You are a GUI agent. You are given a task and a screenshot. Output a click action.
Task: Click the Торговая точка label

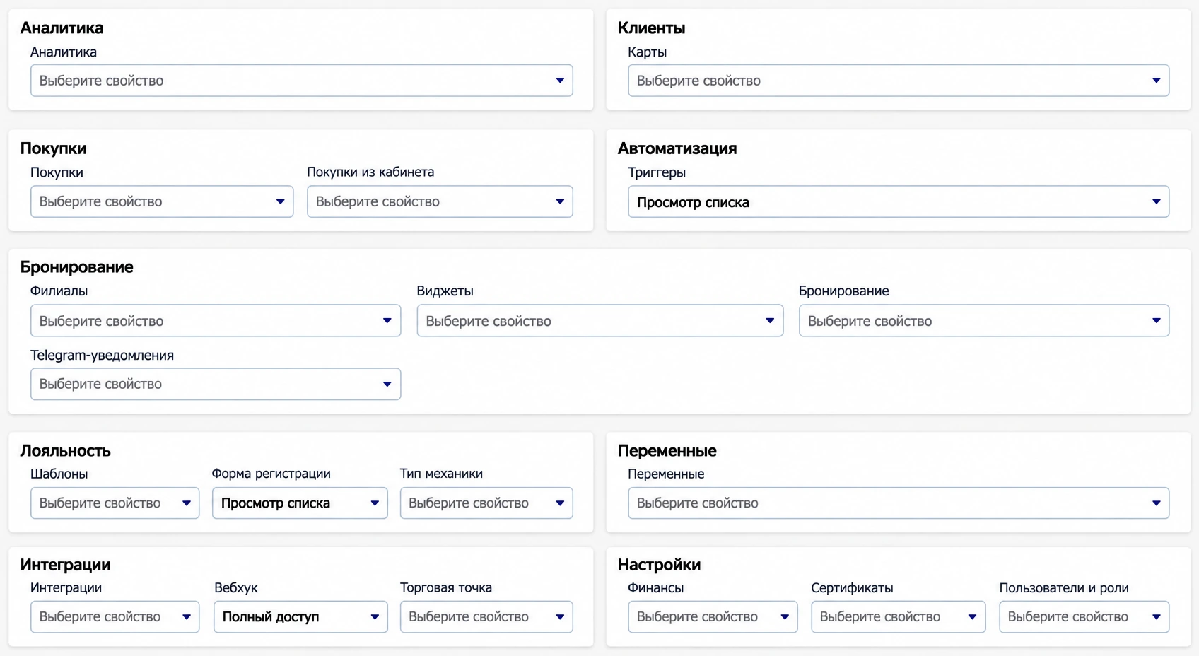(x=445, y=587)
